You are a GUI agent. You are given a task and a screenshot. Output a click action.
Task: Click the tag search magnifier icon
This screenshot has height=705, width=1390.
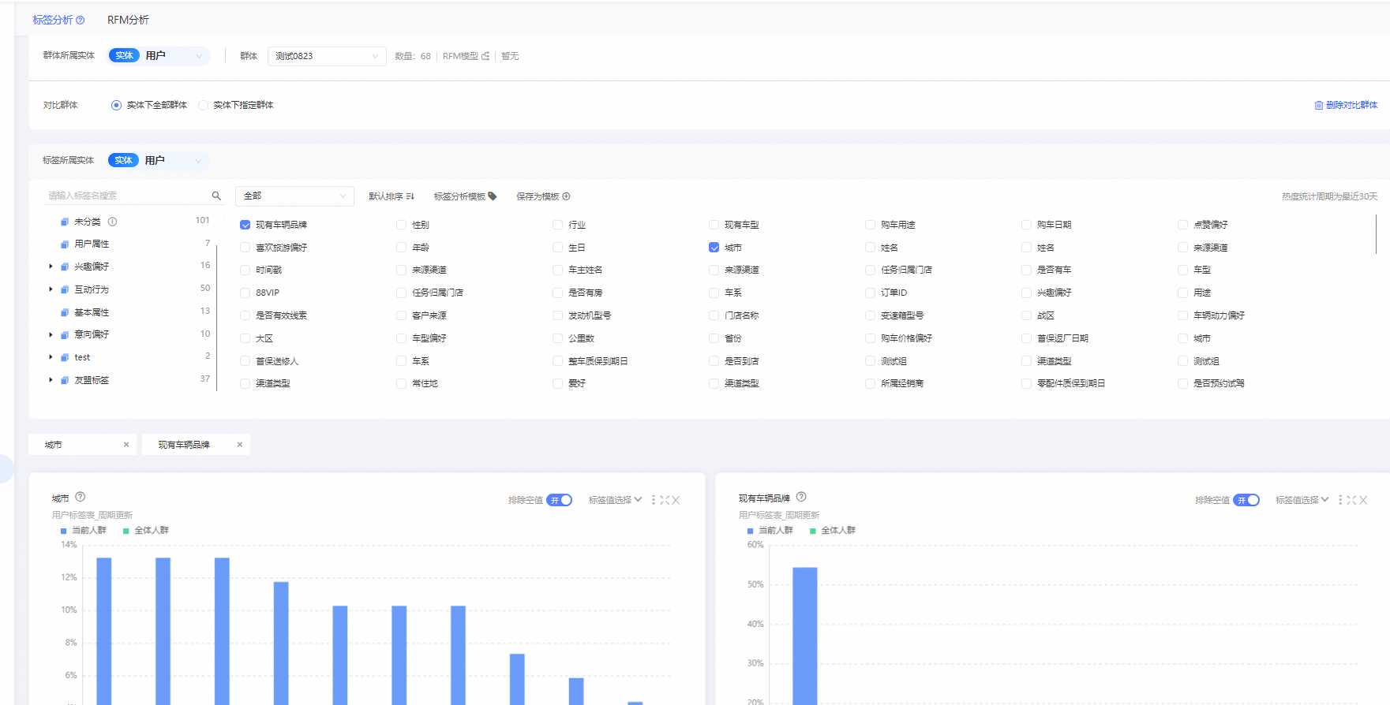[216, 196]
